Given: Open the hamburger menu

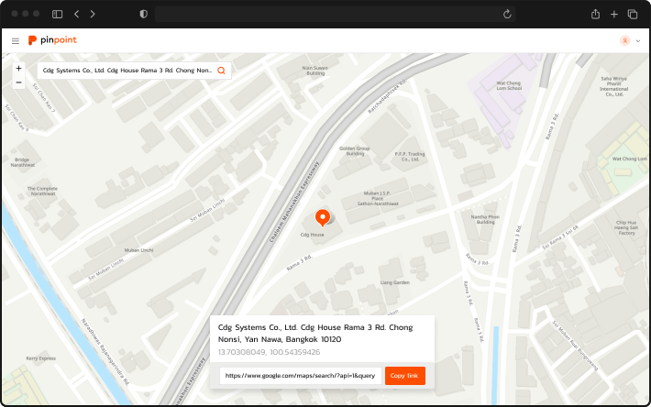Looking at the screenshot, I should (x=16, y=40).
